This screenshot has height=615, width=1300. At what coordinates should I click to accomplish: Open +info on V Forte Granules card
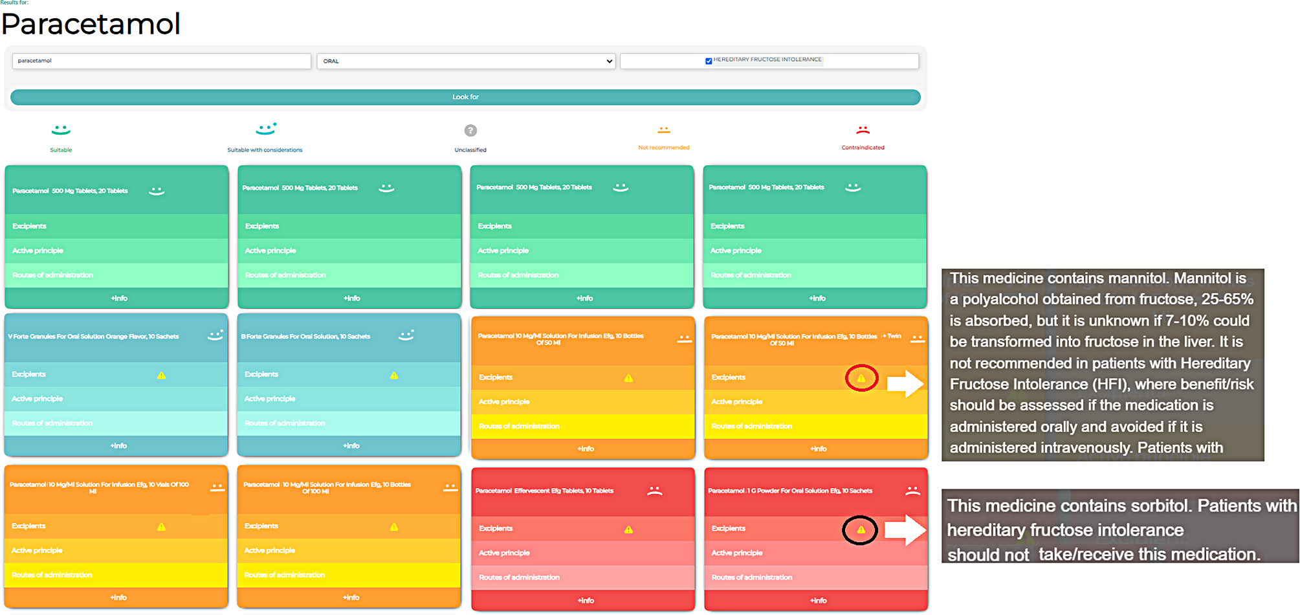click(x=118, y=446)
